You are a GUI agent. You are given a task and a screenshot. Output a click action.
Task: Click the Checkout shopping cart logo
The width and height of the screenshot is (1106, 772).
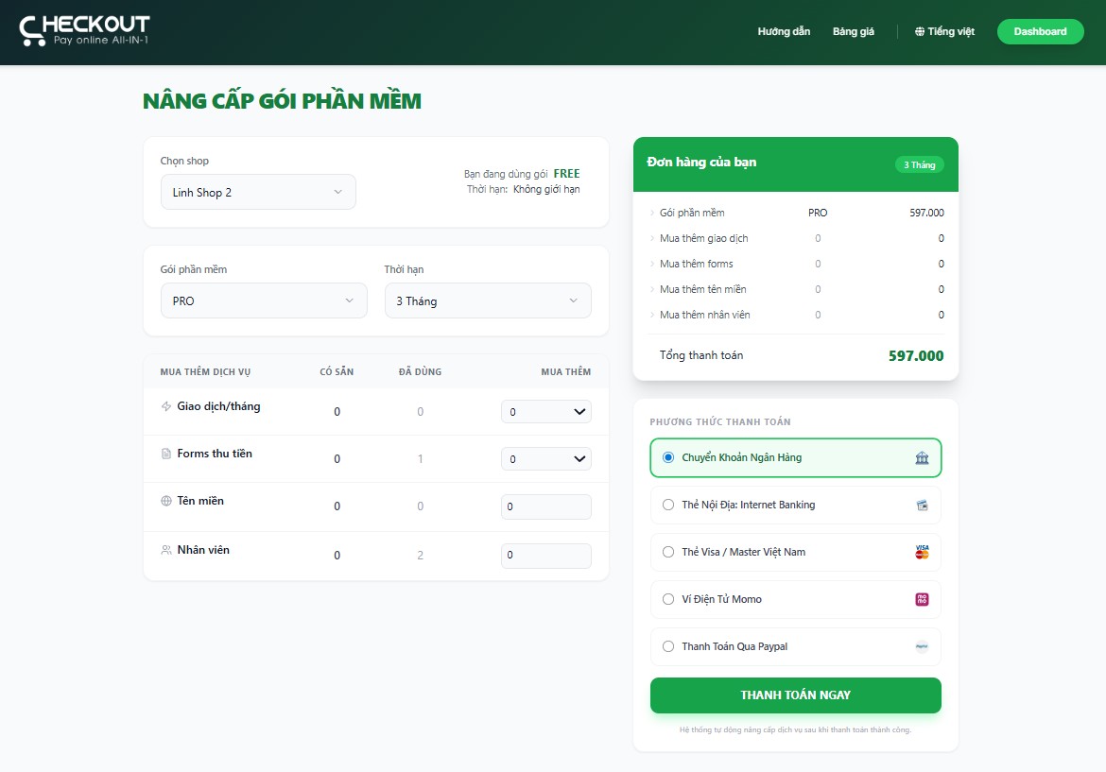click(84, 30)
